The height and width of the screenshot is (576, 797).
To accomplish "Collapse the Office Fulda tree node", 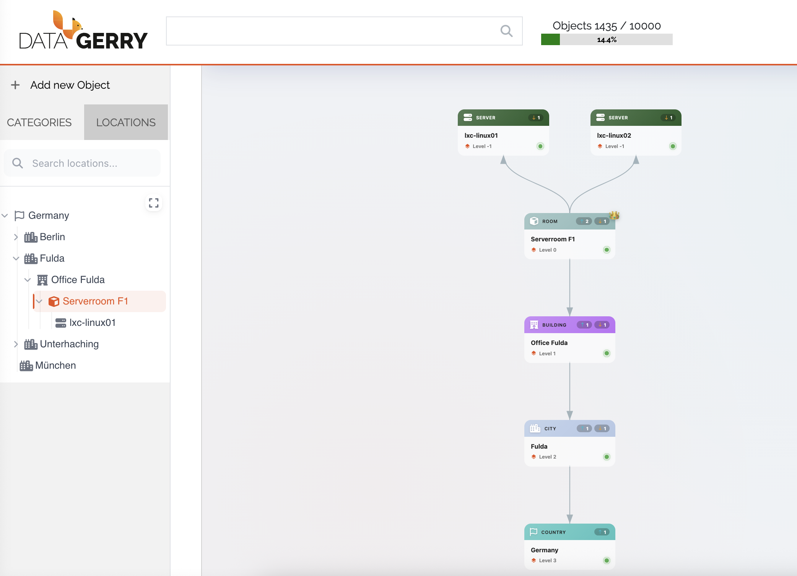I will [x=28, y=280].
